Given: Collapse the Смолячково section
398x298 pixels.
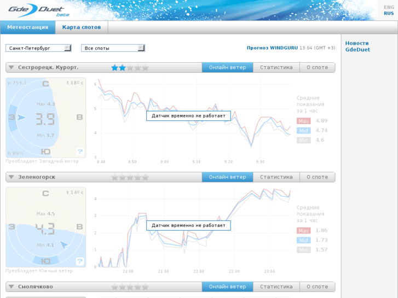Looking at the screenshot, I should coord(11,287).
